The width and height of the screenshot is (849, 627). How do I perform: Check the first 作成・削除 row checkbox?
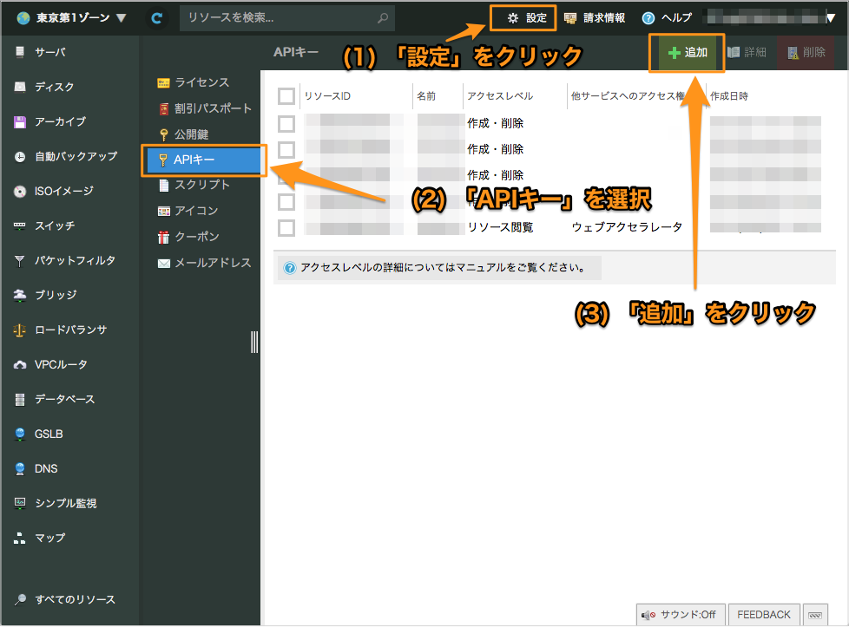pos(286,124)
